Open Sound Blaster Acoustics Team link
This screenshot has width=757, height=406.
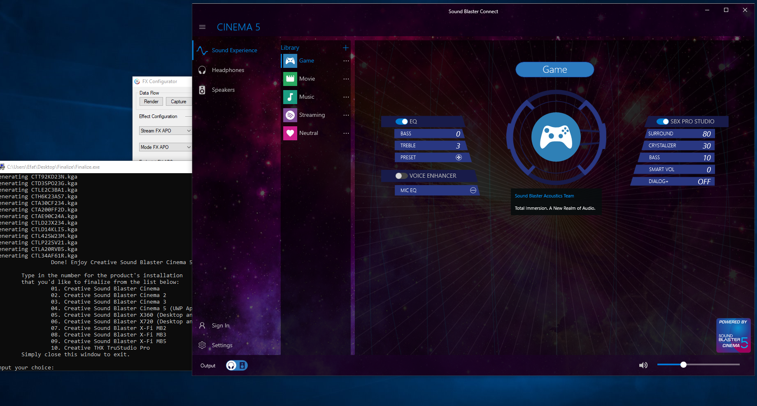pyautogui.click(x=544, y=196)
